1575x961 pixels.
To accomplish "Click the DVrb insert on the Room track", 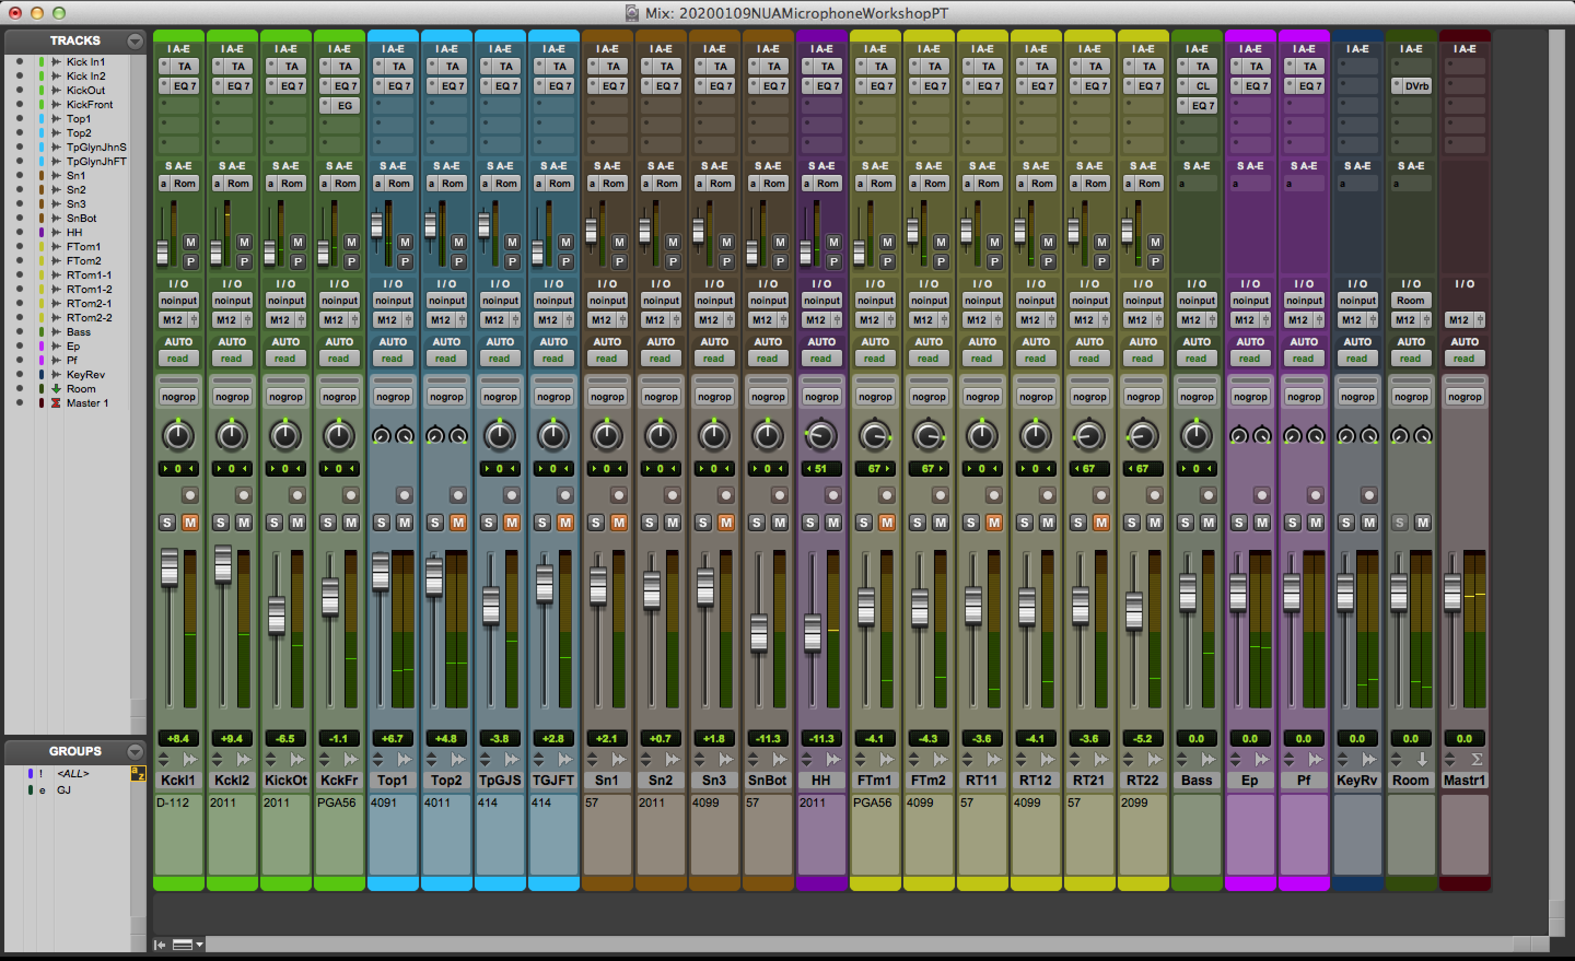I will click(x=1416, y=86).
